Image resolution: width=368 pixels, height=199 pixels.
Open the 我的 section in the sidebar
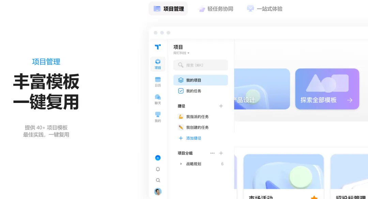[x=158, y=117]
